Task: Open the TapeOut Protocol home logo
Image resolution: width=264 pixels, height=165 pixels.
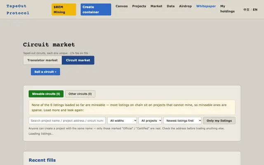Action: point(18,9)
